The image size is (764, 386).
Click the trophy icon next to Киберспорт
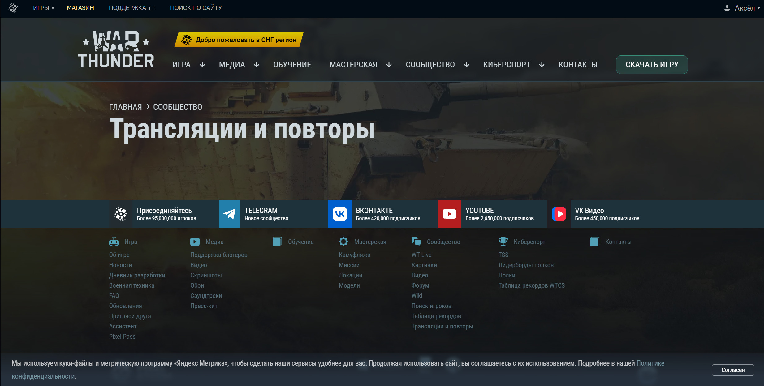503,242
